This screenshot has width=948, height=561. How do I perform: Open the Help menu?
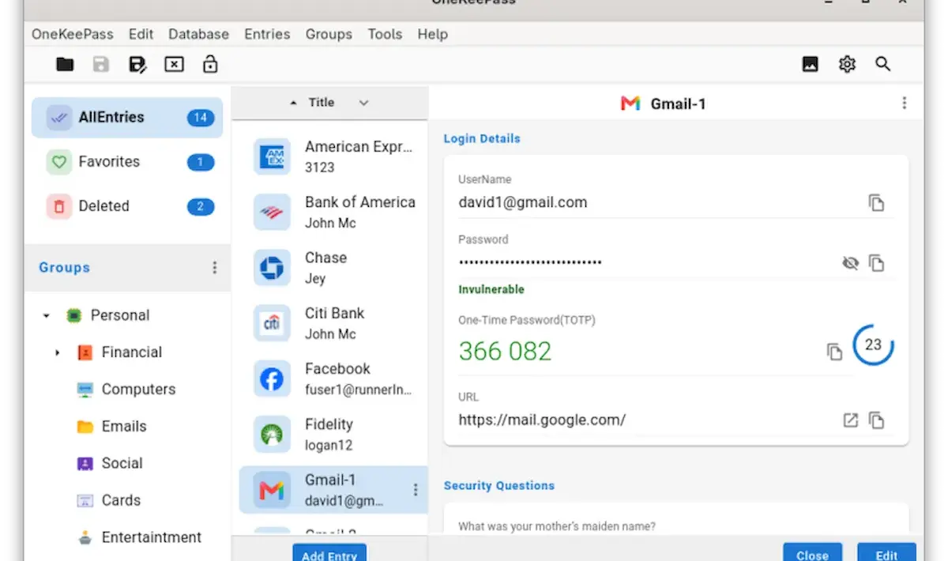(x=433, y=34)
